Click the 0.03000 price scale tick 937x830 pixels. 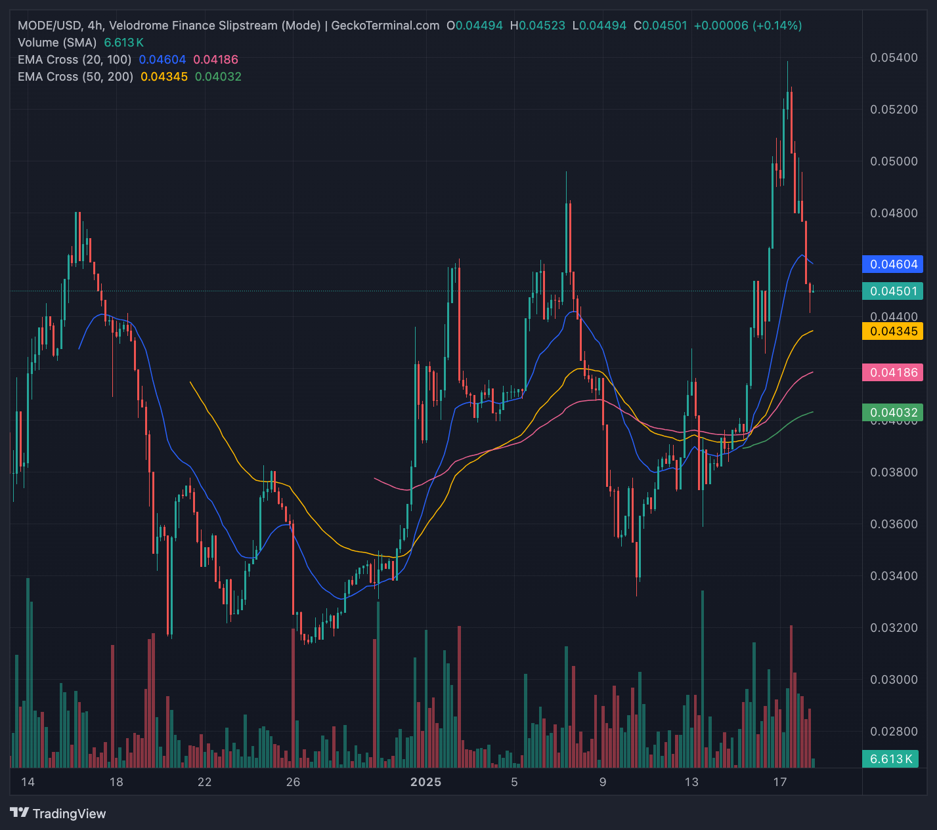[x=894, y=680]
